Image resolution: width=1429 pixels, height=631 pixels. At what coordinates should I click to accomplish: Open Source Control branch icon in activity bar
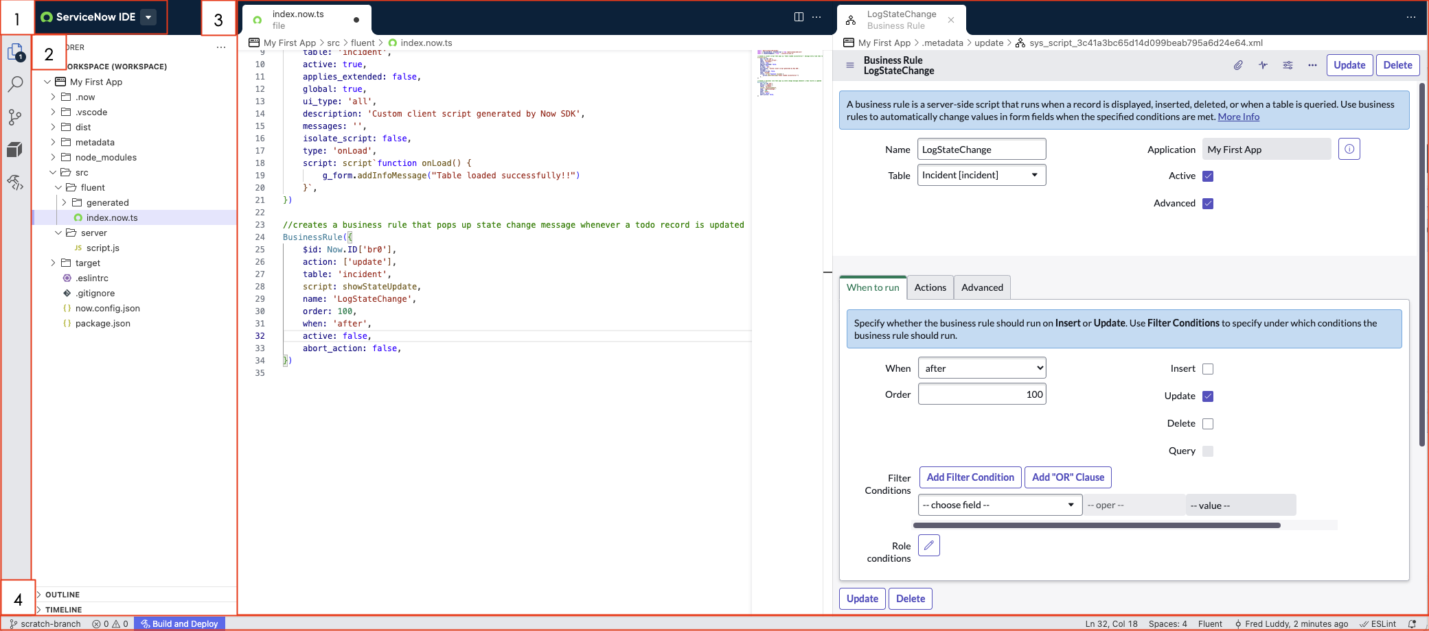(15, 117)
